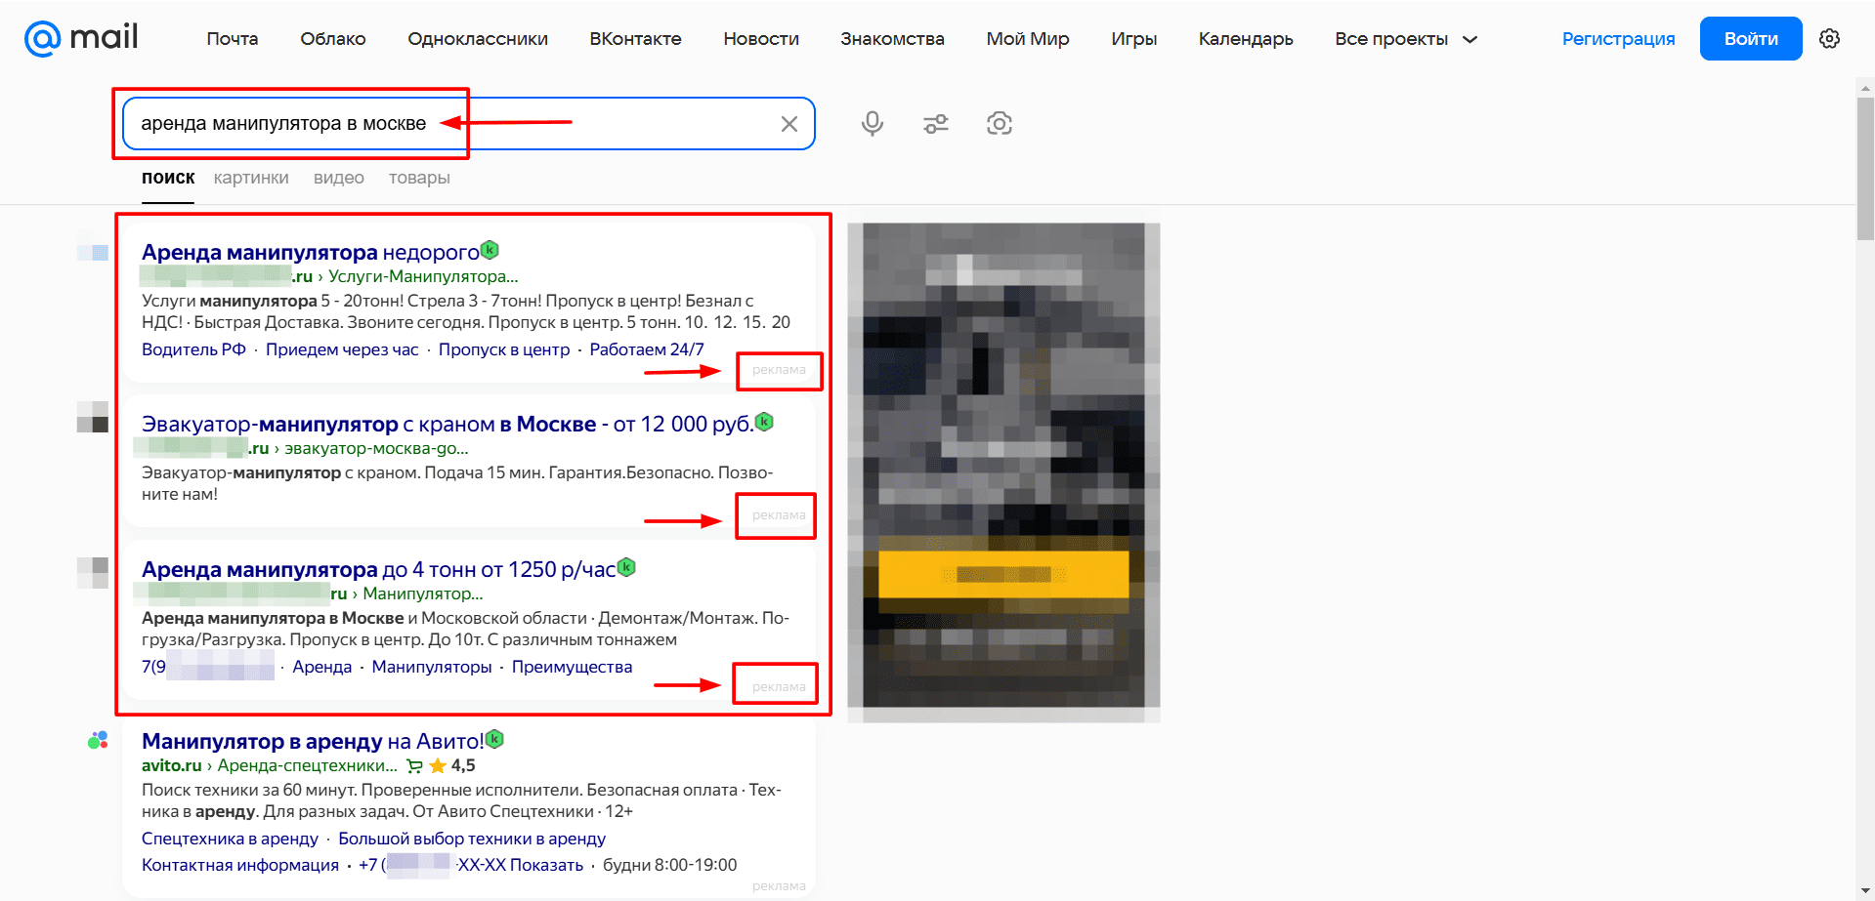Search by image using camera icon
Viewport: 1875px width, 901px height.
[x=999, y=124]
